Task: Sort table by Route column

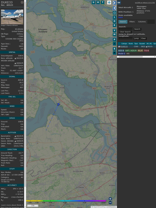Action: pos(130,44)
